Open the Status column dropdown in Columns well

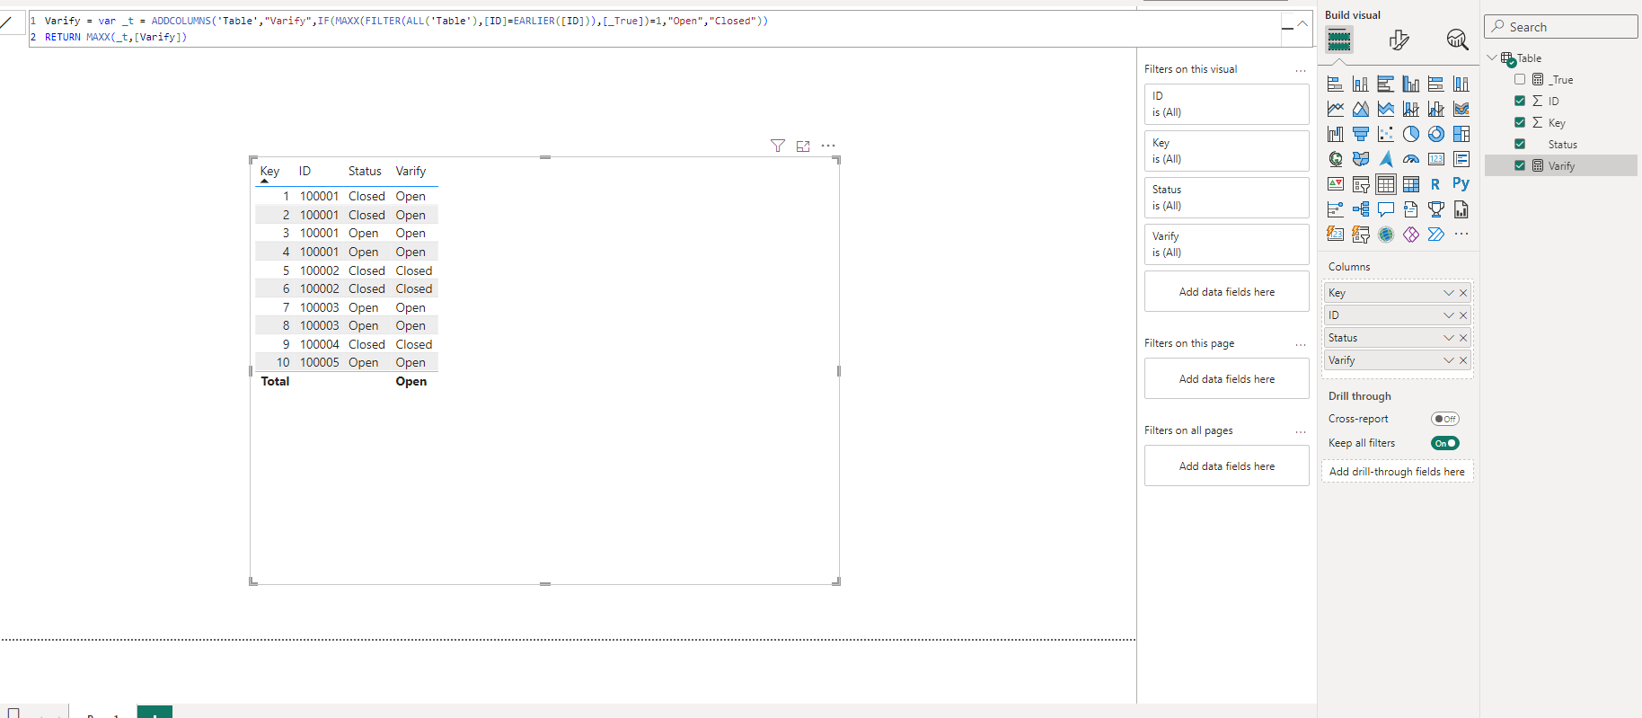pos(1448,338)
